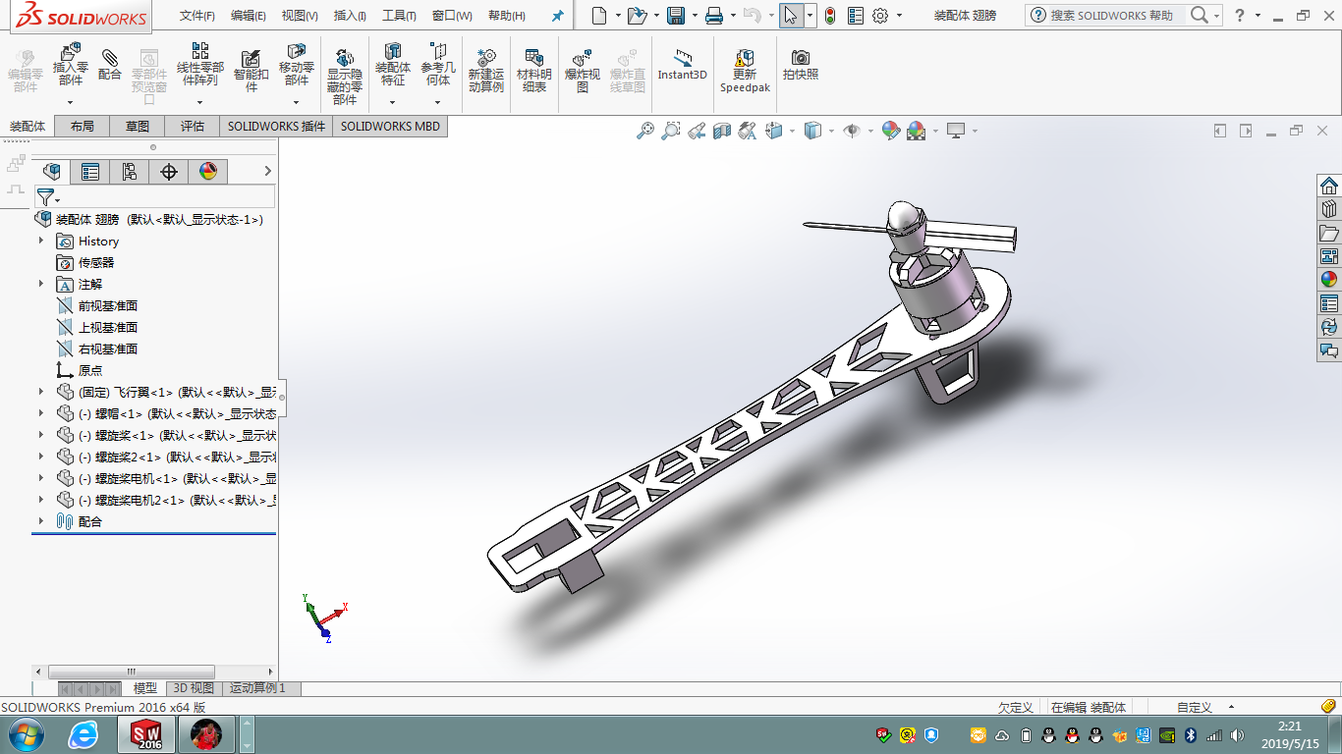Image resolution: width=1342 pixels, height=754 pixels.
Task: Click the Save icon in title bar
Action: pos(676,15)
